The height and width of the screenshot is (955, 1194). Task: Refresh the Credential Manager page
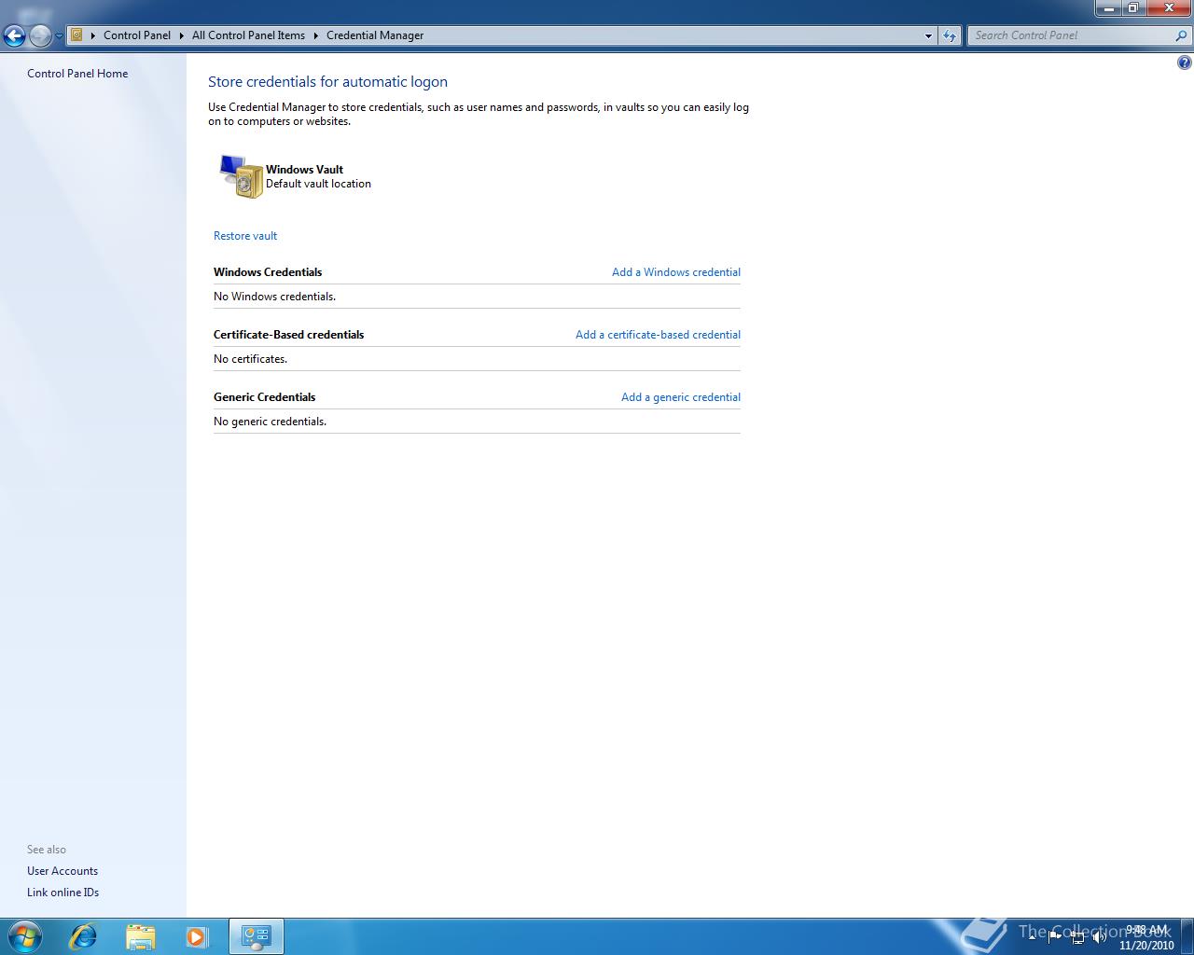[x=950, y=35]
